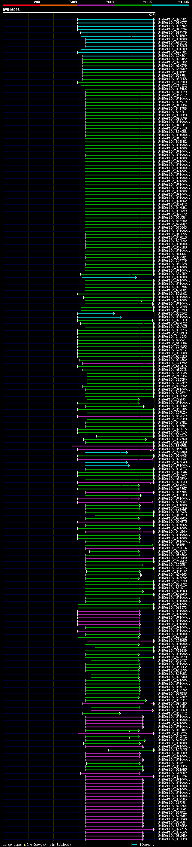Open hit UniRef100_C7YKC4
192x847 pixels.
tap(172, 400)
